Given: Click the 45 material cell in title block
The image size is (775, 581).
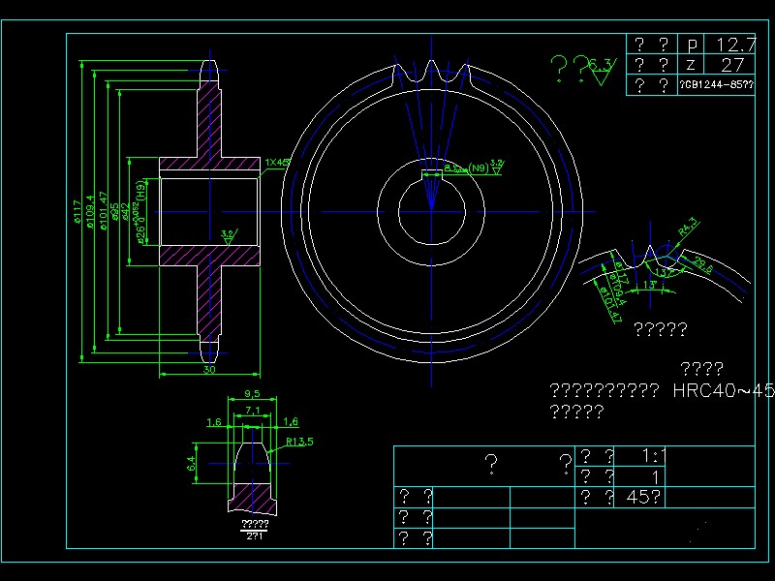Looking at the screenshot, I should (645, 497).
